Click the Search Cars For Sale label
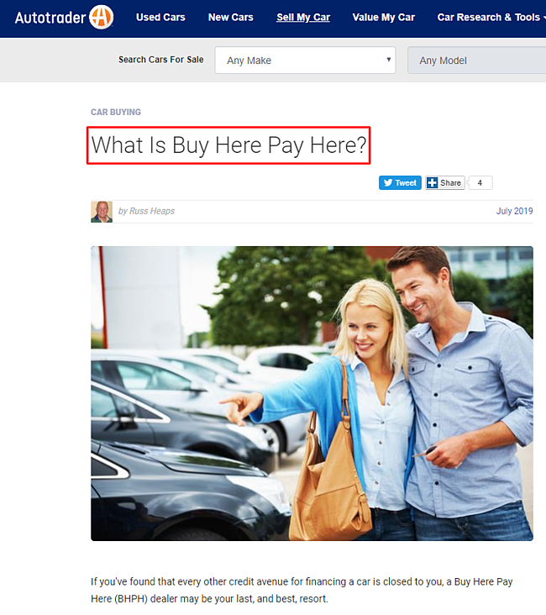 point(160,60)
